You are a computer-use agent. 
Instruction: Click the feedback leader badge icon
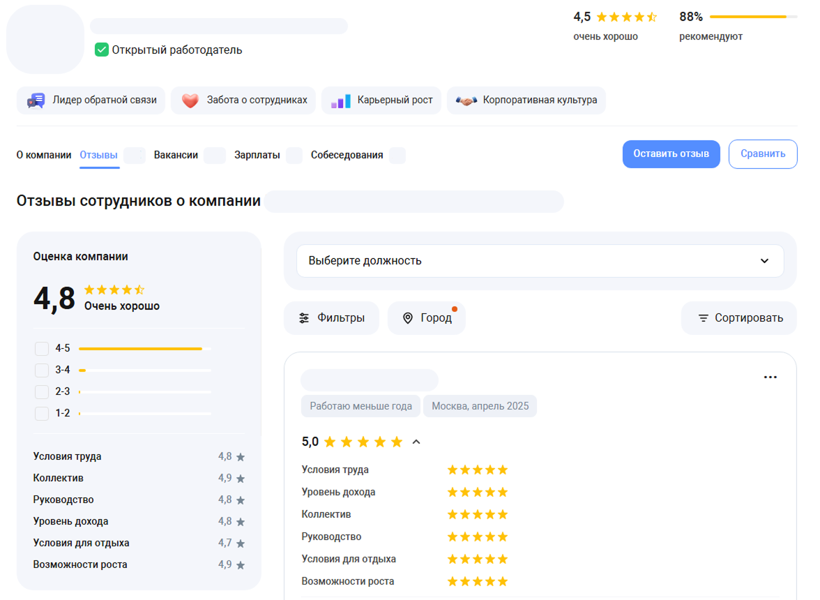click(36, 100)
